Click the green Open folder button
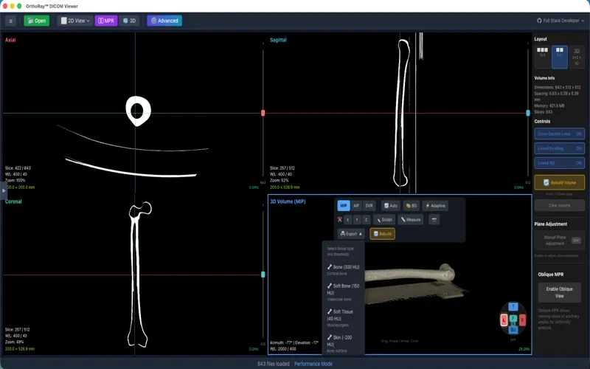The height and width of the screenshot is (369, 590). click(x=36, y=21)
